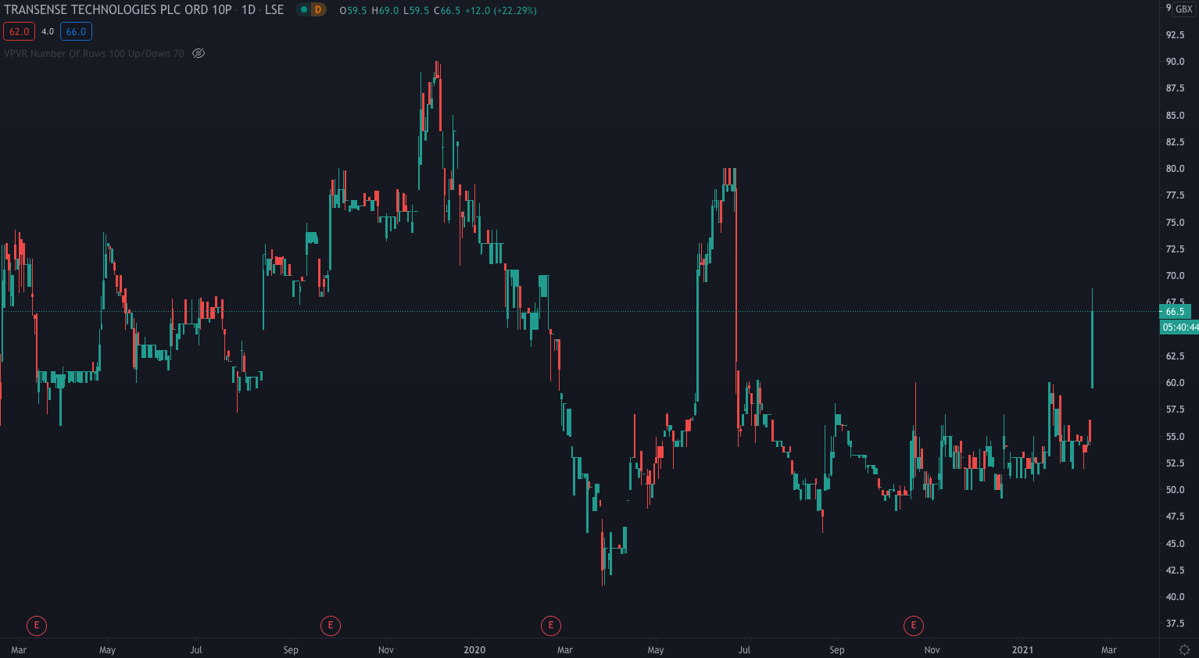Open the earnings marker near September 2019
Viewport: 1199px width, 658px height.
(331, 625)
